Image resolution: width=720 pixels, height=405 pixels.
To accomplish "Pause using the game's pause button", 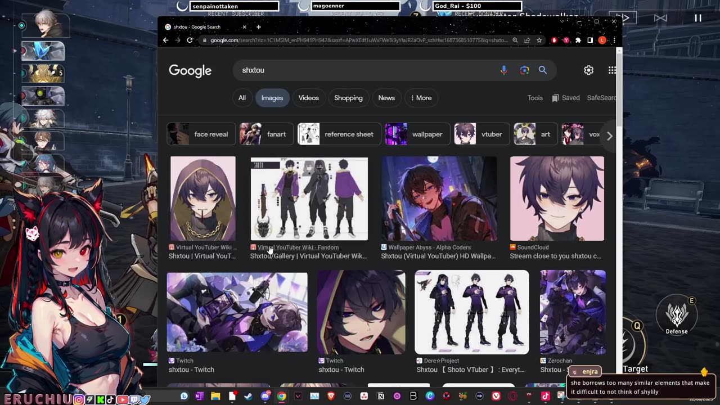I will 697,19.
